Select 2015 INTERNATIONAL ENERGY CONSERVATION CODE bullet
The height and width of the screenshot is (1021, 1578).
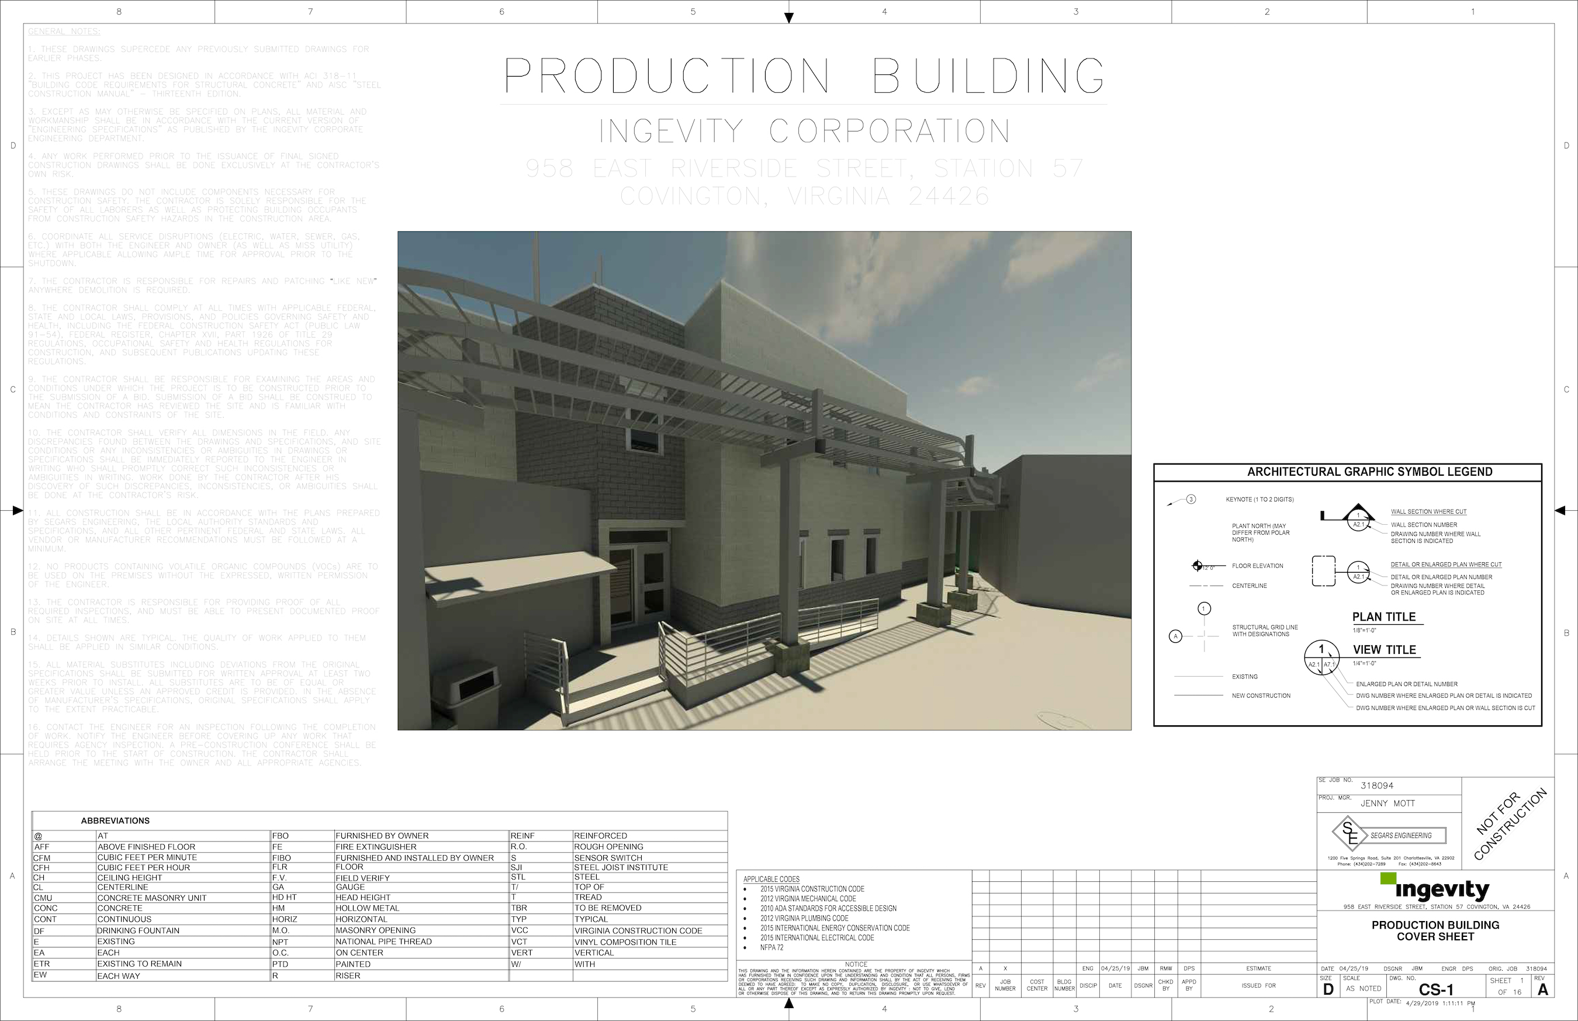(x=835, y=928)
